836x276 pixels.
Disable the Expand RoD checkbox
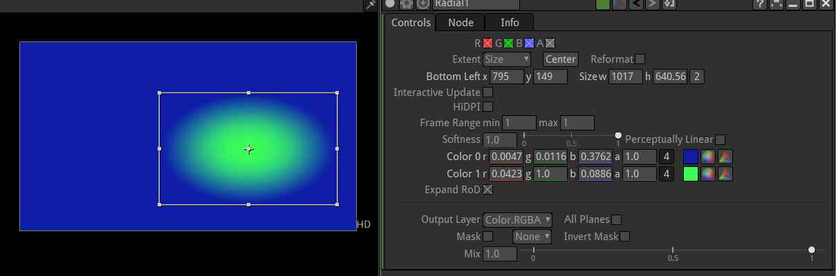(487, 189)
